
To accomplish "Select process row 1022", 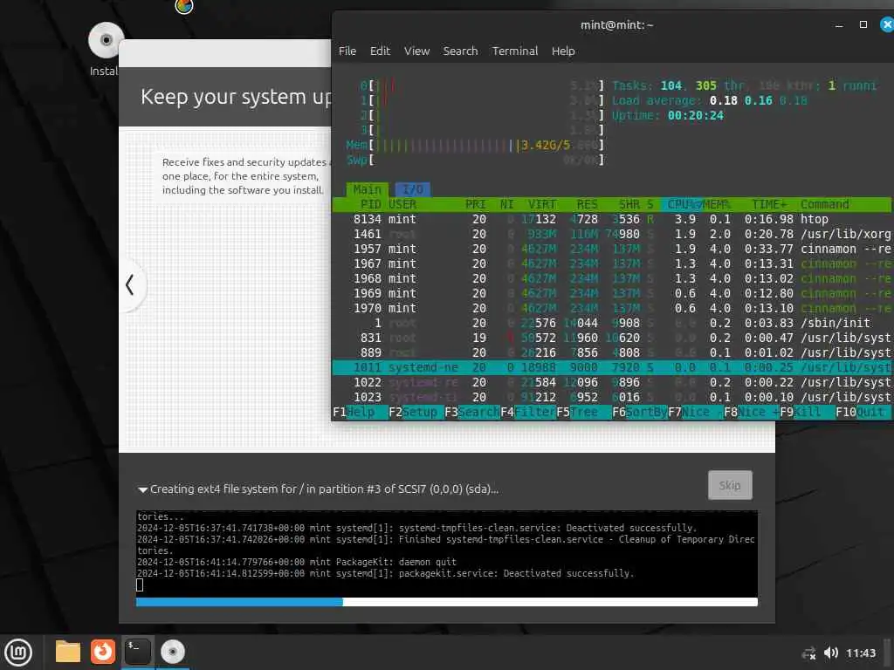I will 611,382.
